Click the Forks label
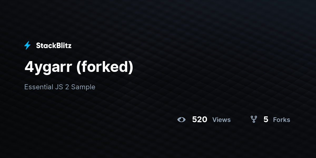This screenshot has width=316, height=158. pyautogui.click(x=282, y=120)
